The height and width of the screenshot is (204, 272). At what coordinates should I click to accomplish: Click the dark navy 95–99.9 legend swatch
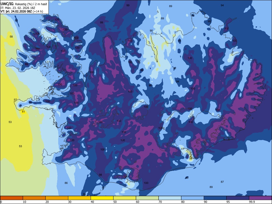[238, 198]
